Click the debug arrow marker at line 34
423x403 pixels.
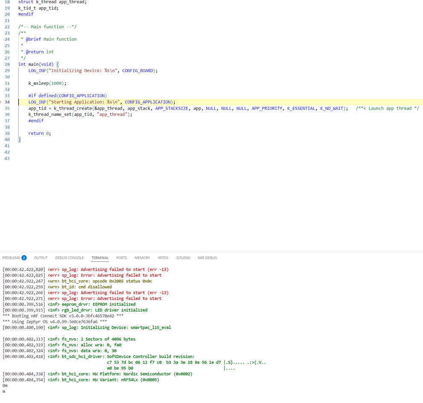[1, 102]
